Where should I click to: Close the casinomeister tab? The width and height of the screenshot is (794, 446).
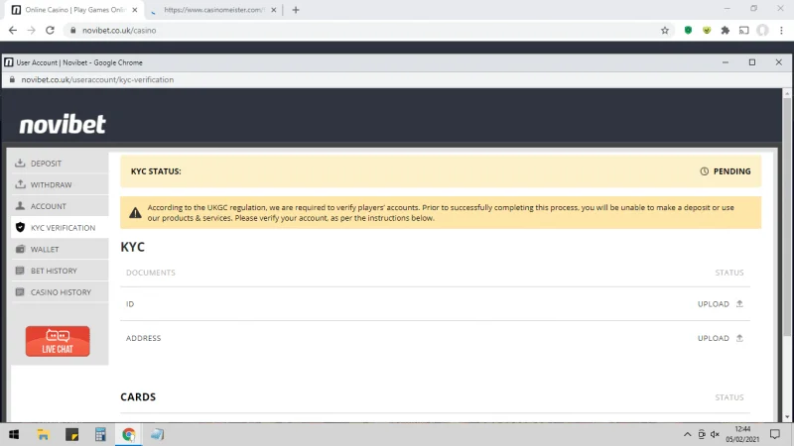274,10
